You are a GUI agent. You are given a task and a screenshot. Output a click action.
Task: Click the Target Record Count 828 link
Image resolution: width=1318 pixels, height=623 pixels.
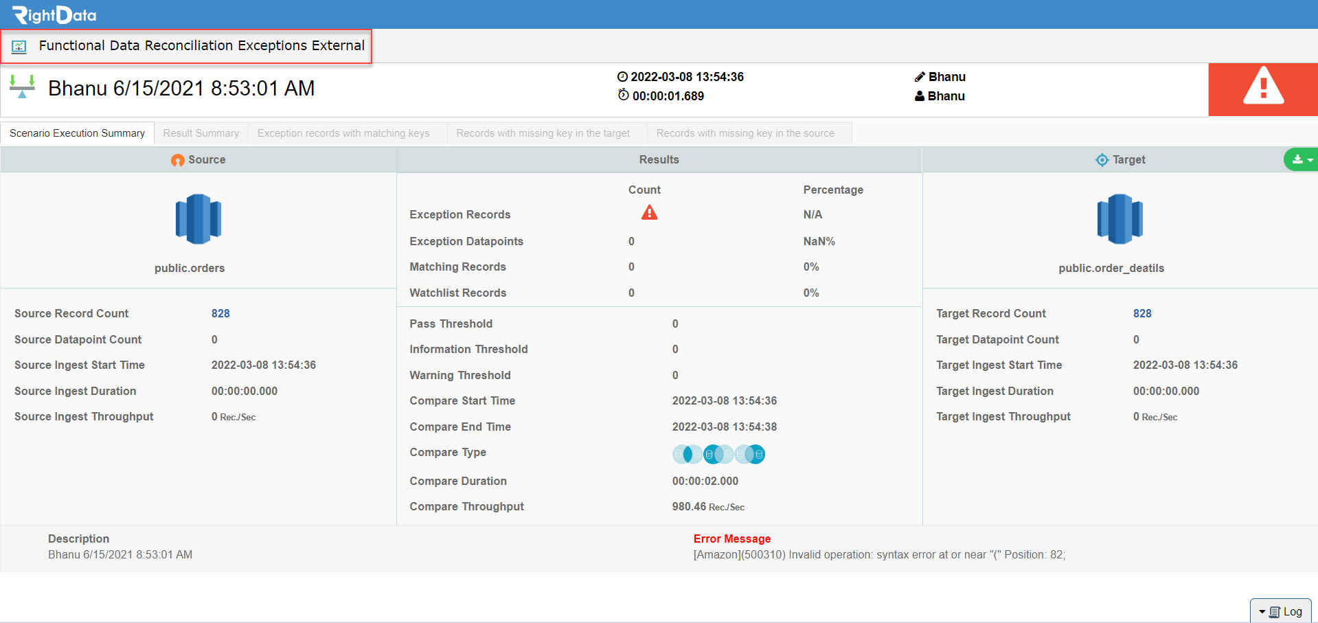(1142, 313)
